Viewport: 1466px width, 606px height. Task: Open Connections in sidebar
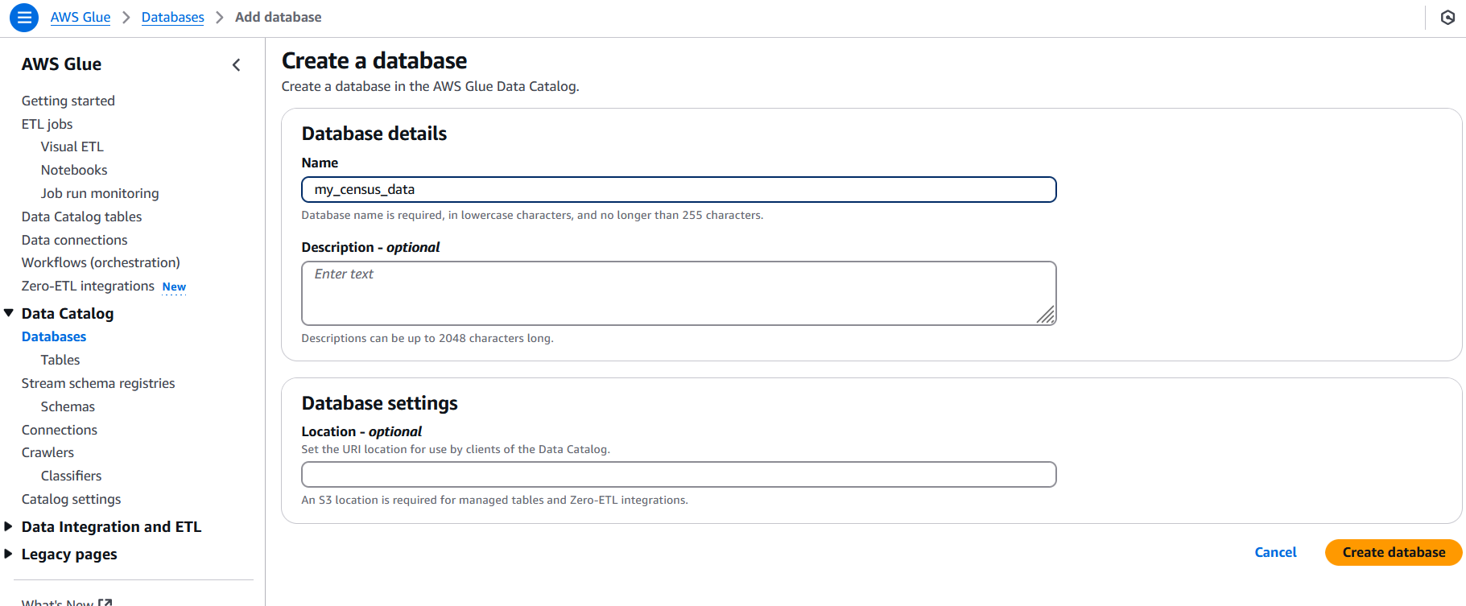60,430
